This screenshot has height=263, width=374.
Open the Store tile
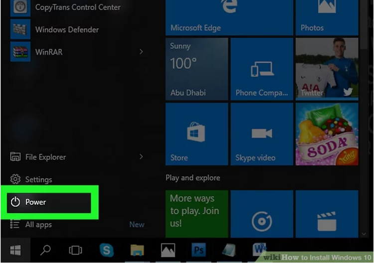196,133
